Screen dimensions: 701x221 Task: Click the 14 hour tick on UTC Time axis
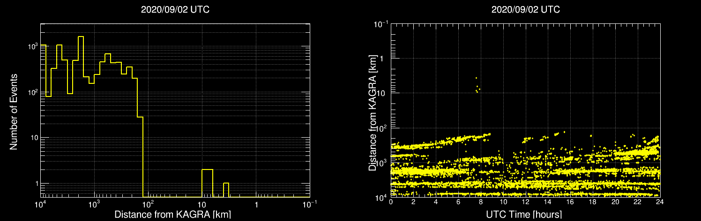click(548, 202)
